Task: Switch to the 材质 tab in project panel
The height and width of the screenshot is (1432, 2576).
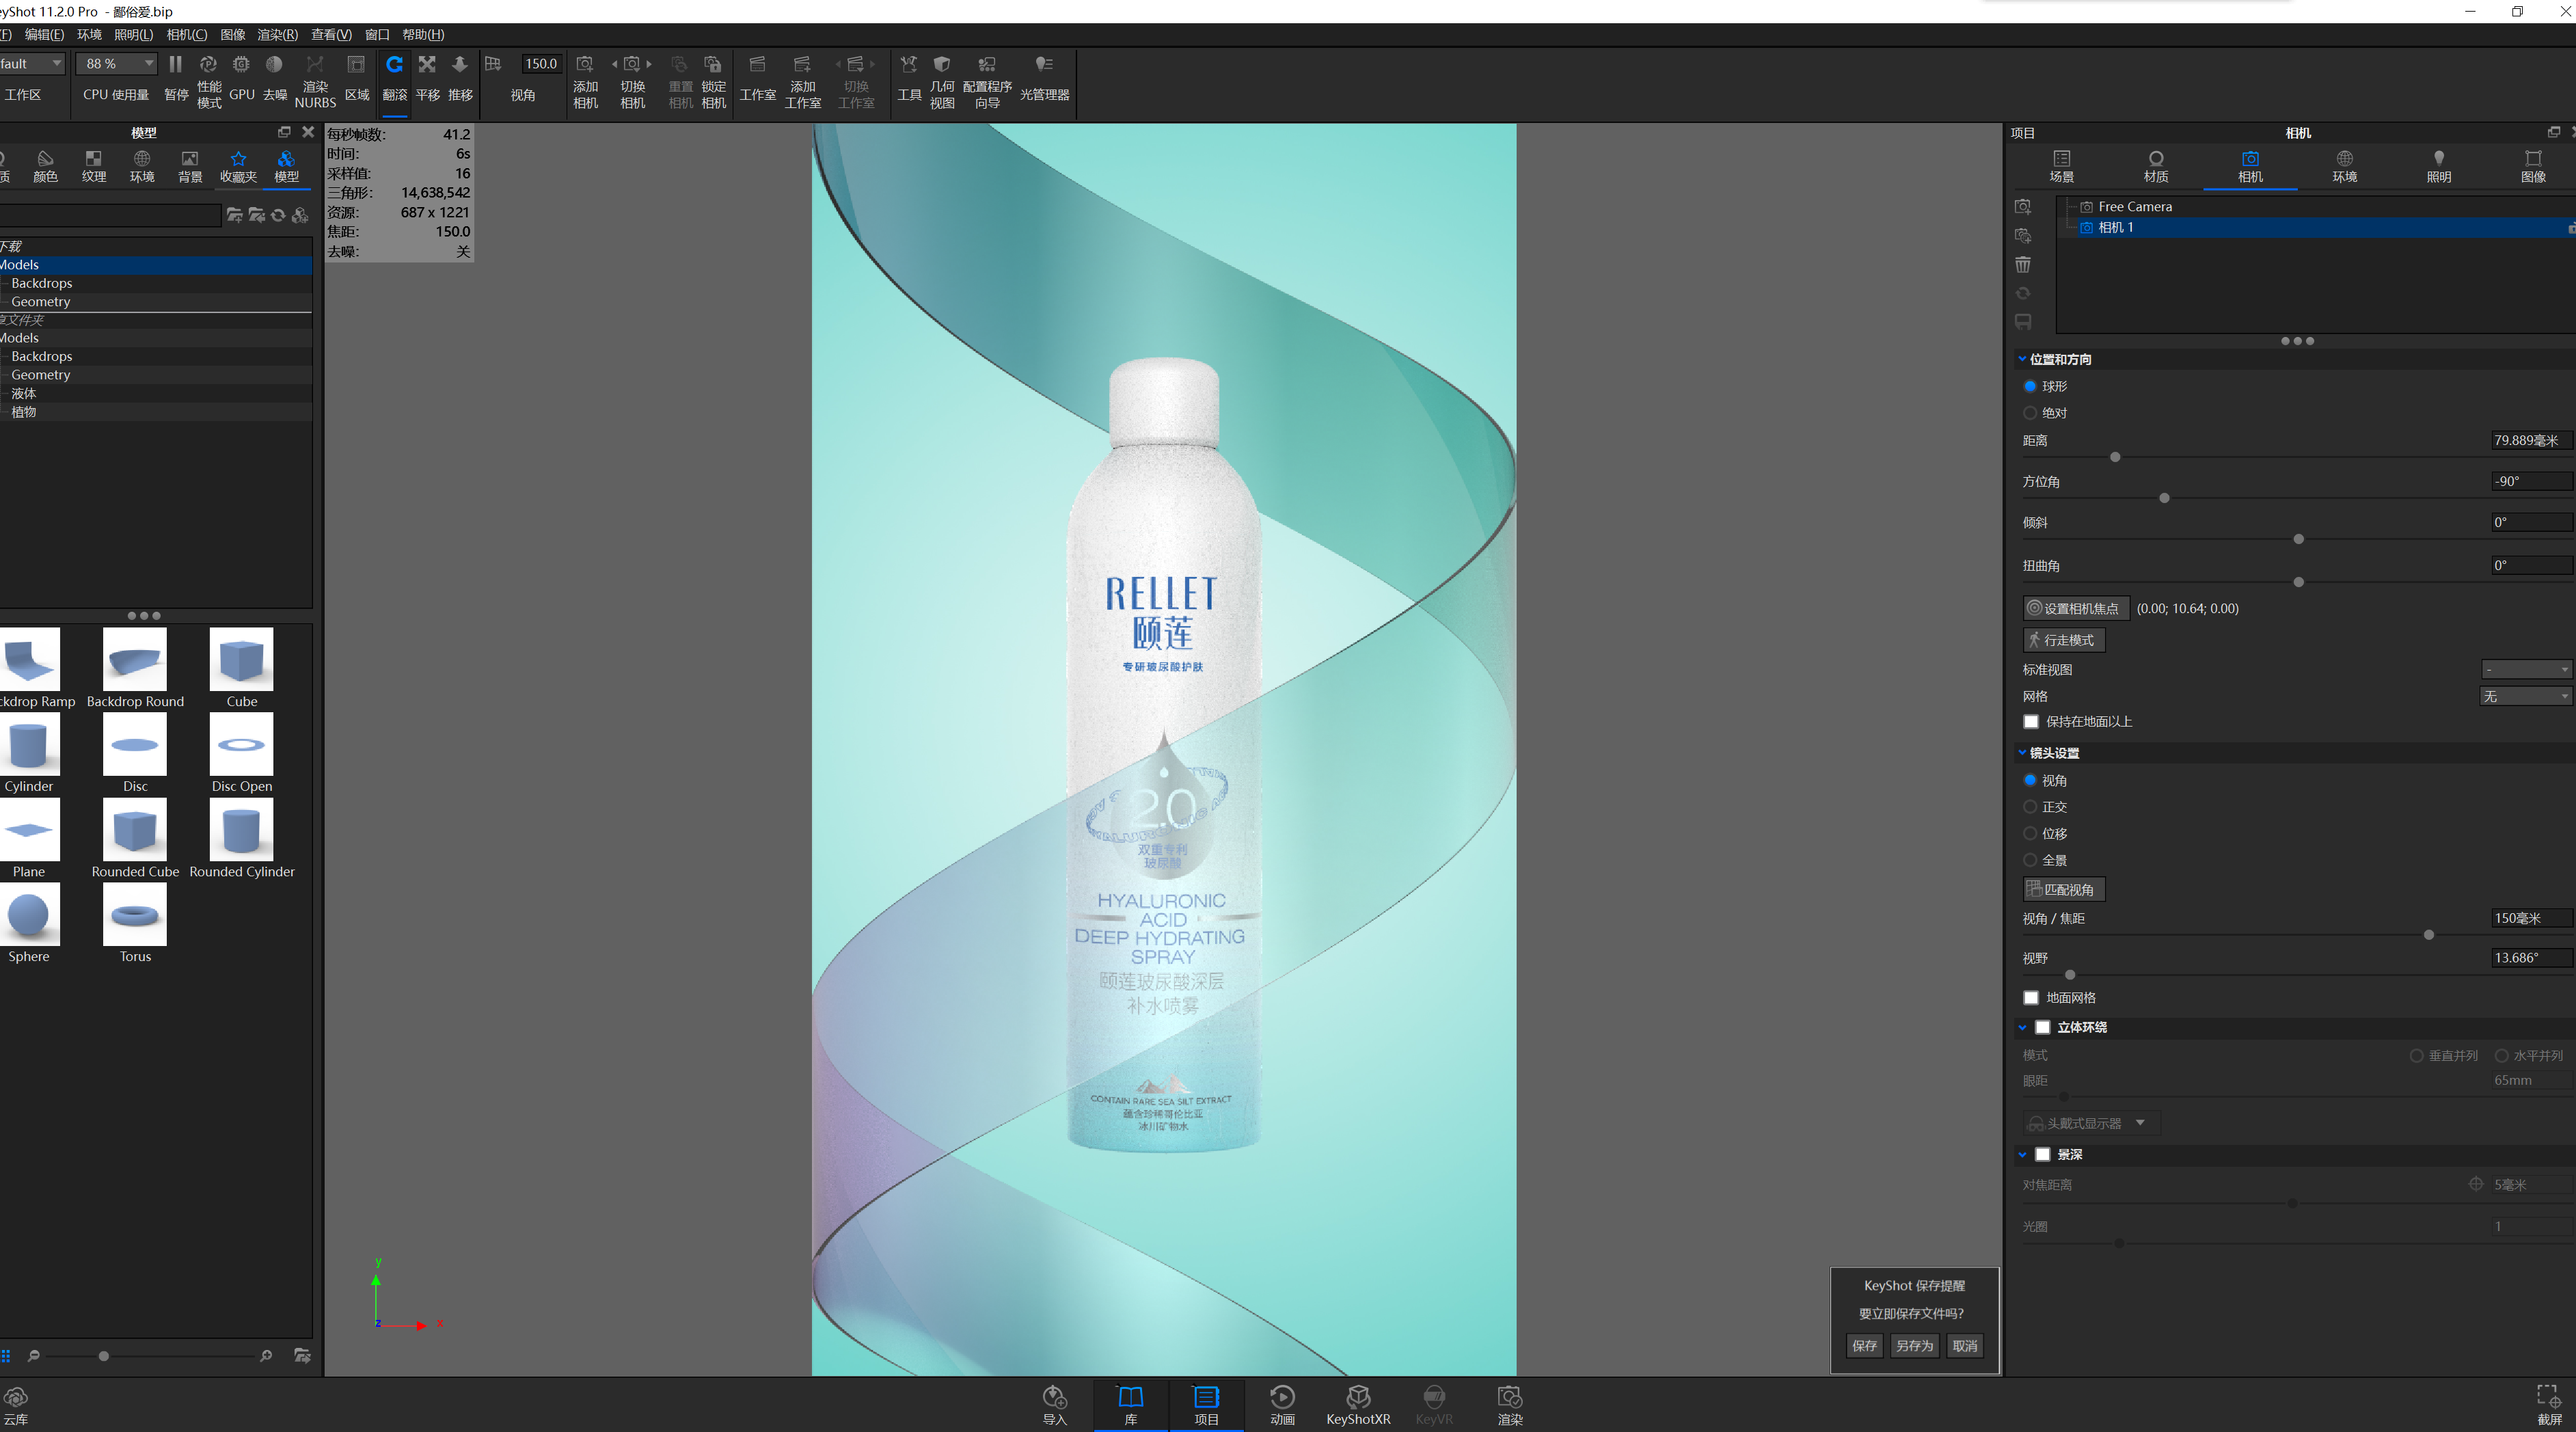Action: [x=2156, y=166]
